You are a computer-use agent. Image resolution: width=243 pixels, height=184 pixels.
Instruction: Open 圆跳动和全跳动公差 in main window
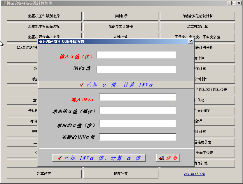(x=215, y=90)
